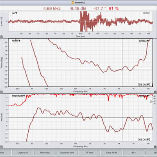Click the partially visible button left of Capture All
157x157 pixels.
5,153
